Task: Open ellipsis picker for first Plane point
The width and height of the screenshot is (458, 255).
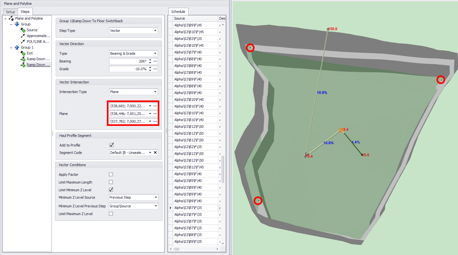Action: [x=155, y=106]
